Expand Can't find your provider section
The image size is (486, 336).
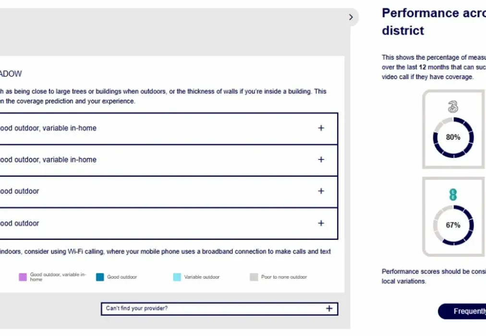[219, 309]
